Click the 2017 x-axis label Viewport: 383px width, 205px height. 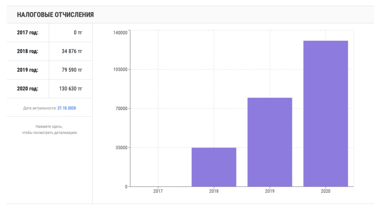point(158,191)
